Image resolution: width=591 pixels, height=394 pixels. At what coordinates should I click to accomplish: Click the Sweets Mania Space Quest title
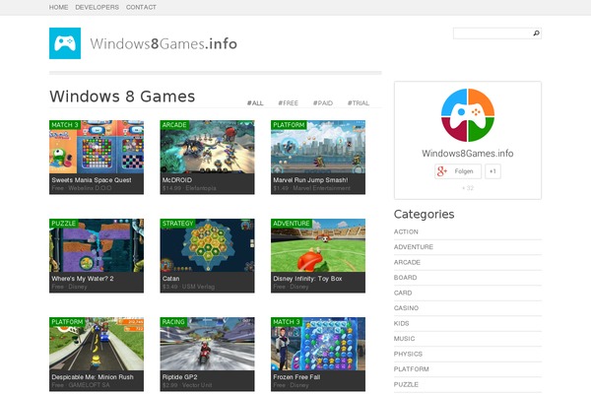tap(92, 180)
